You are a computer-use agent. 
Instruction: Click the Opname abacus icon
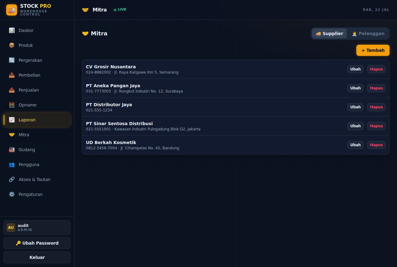tap(12, 105)
